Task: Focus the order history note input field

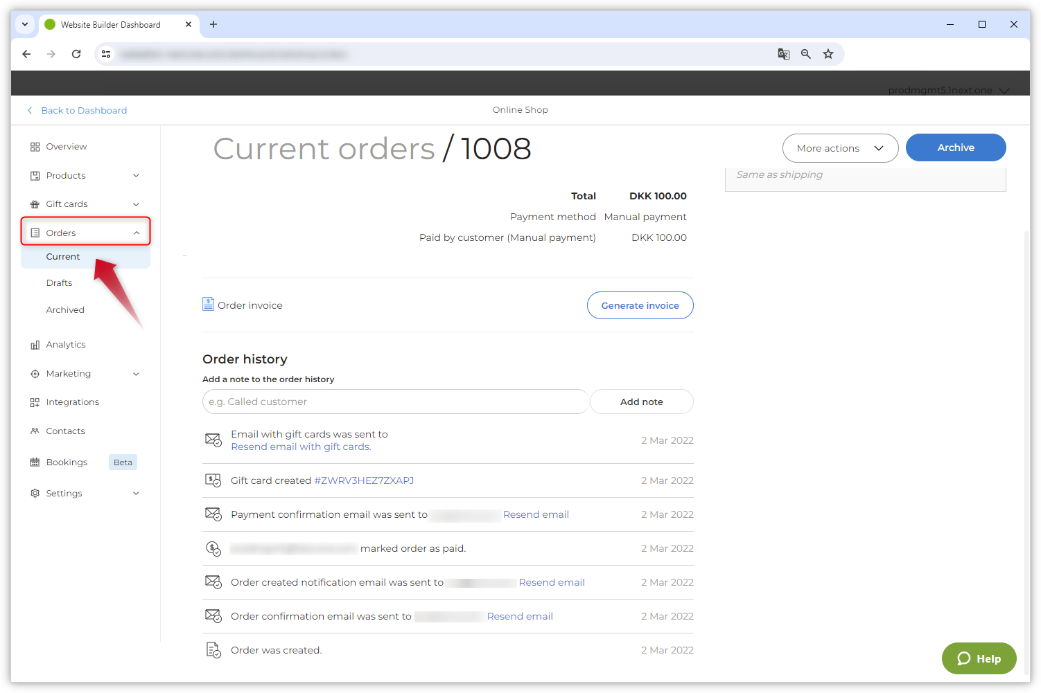Action: (395, 402)
